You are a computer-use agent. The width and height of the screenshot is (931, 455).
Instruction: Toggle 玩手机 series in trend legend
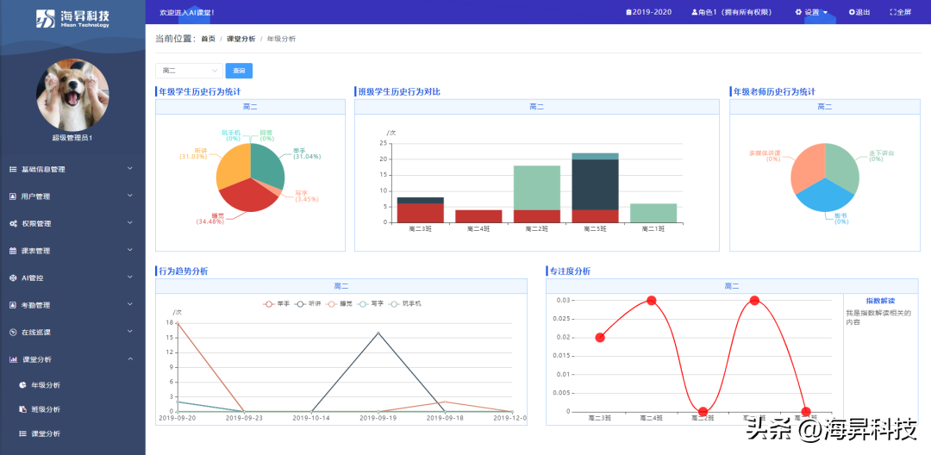[404, 303]
